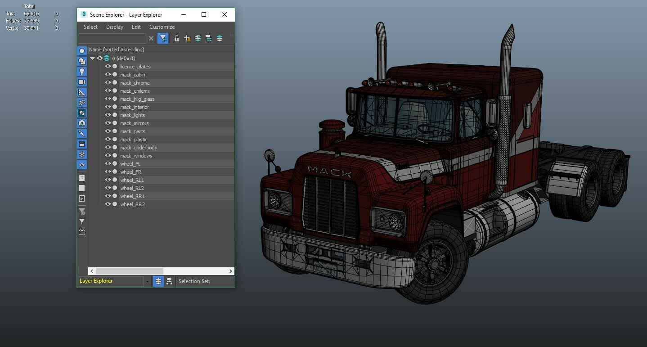The width and height of the screenshot is (647, 347).
Task: Open the Edit menu
Action: (136, 27)
